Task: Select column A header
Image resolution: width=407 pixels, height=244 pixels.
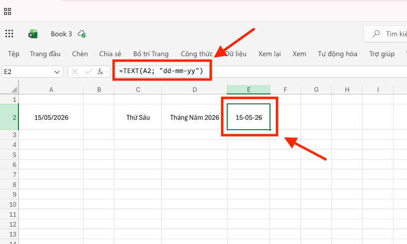Action: coord(51,89)
